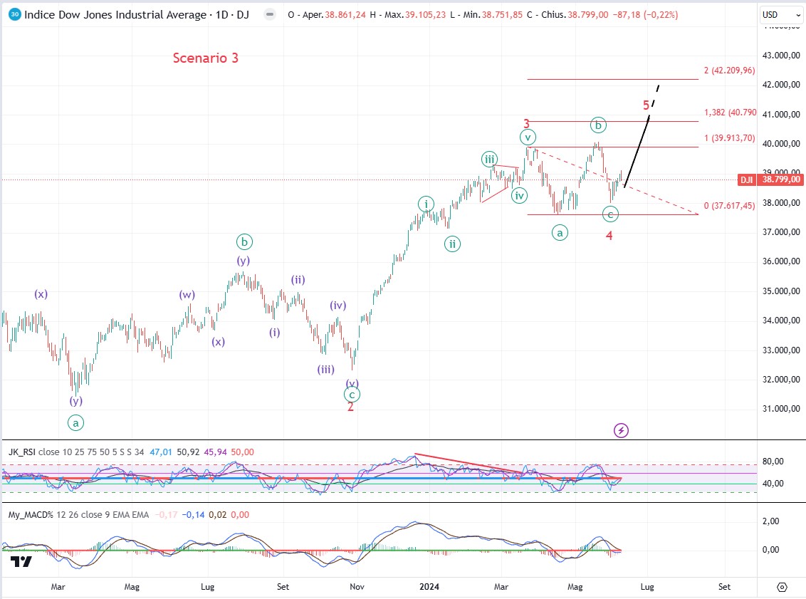Click the RSI legend value 45,94
Viewport: 806px width, 599px height.
pos(215,452)
